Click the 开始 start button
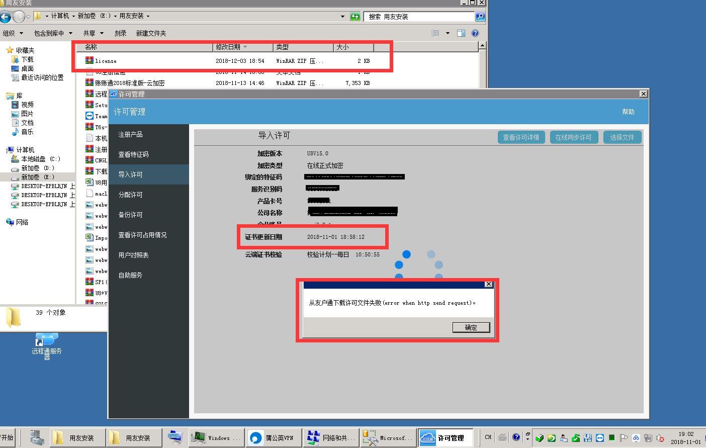706x448 pixels. click(x=7, y=437)
